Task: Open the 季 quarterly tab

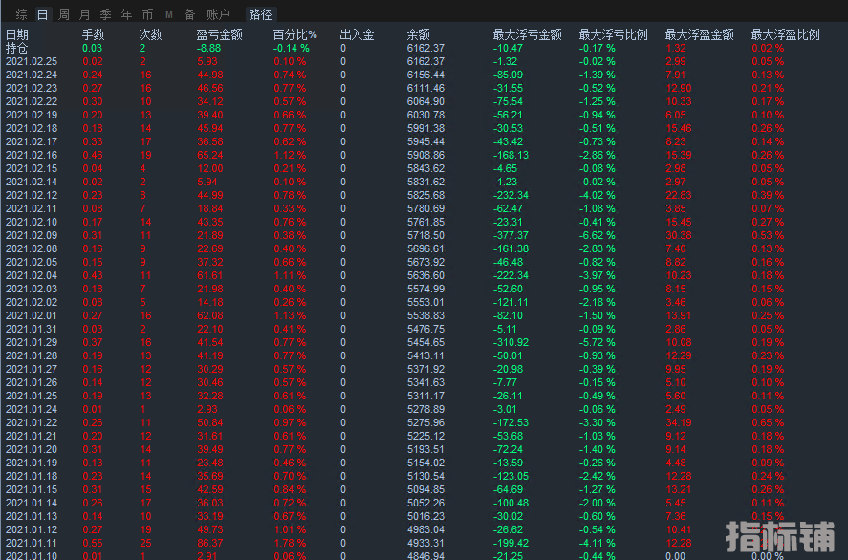Action: coord(105,14)
